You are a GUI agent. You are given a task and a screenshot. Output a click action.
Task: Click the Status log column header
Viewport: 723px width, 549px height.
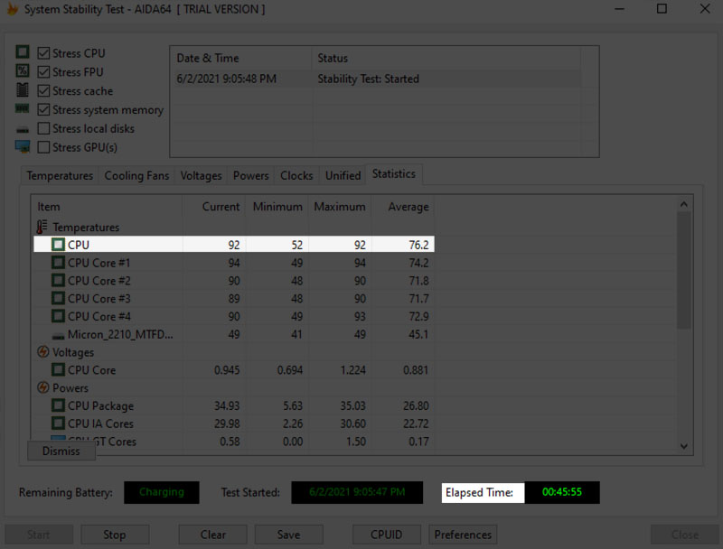[446, 58]
